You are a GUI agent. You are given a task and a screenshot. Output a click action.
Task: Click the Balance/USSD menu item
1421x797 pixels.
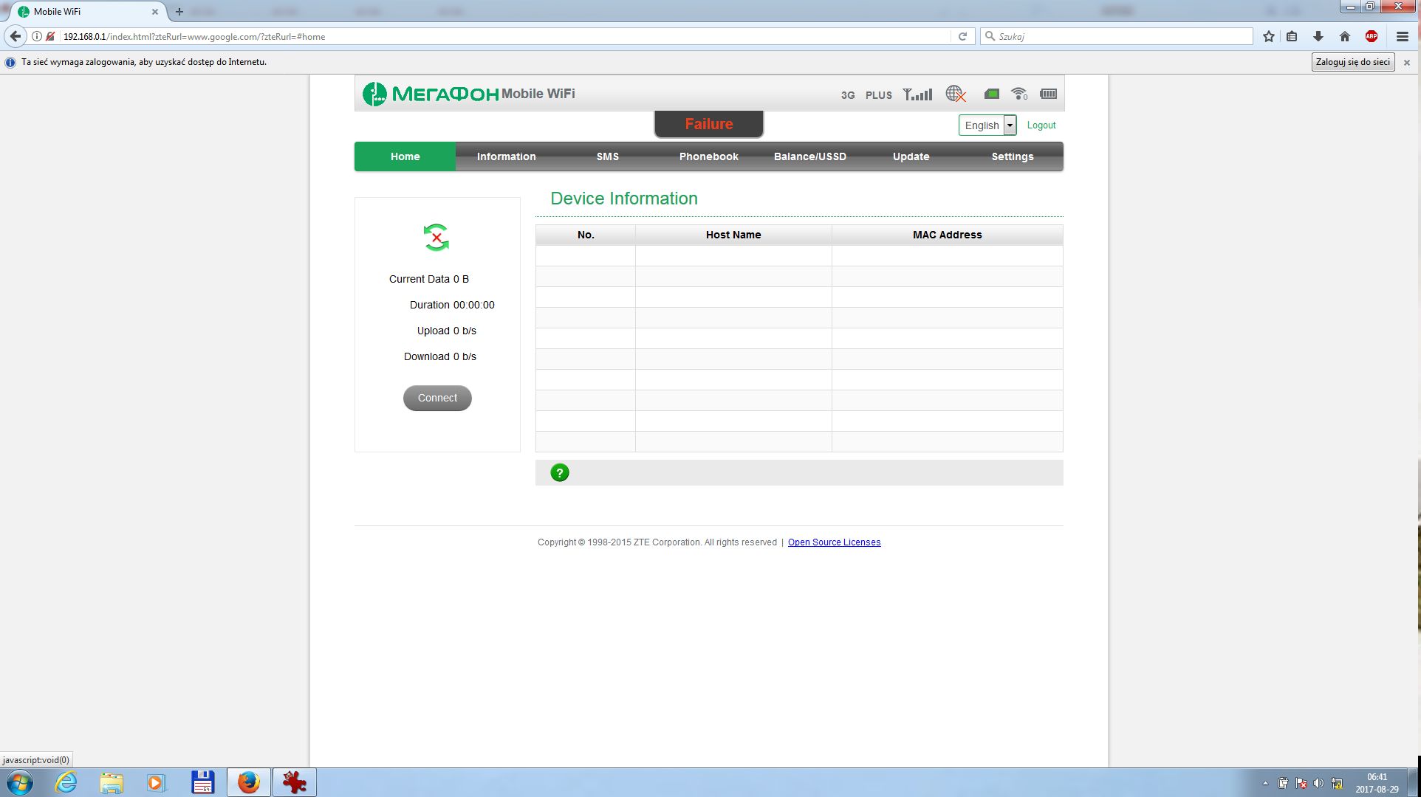point(810,156)
